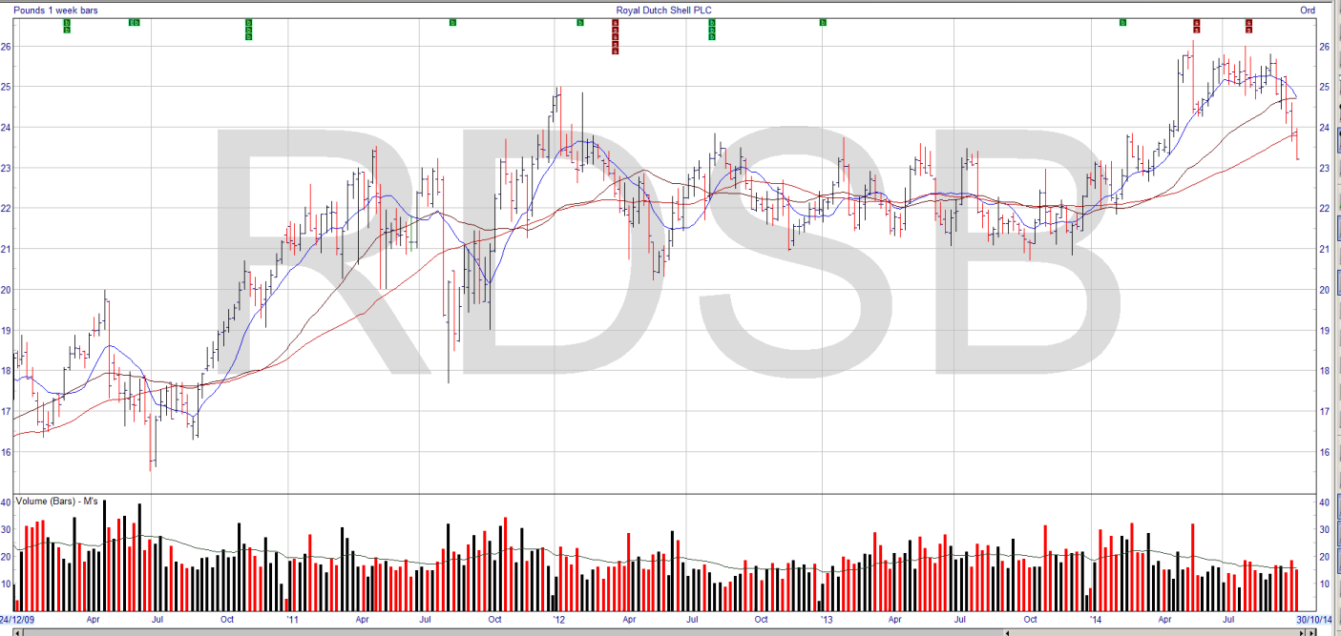Click top marker of five-high red stack

[x=616, y=22]
